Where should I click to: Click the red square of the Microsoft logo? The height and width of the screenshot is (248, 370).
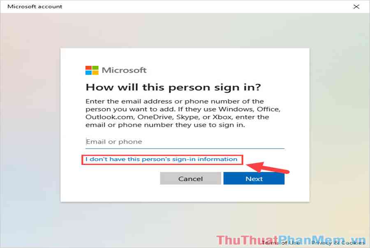[x=88, y=68]
